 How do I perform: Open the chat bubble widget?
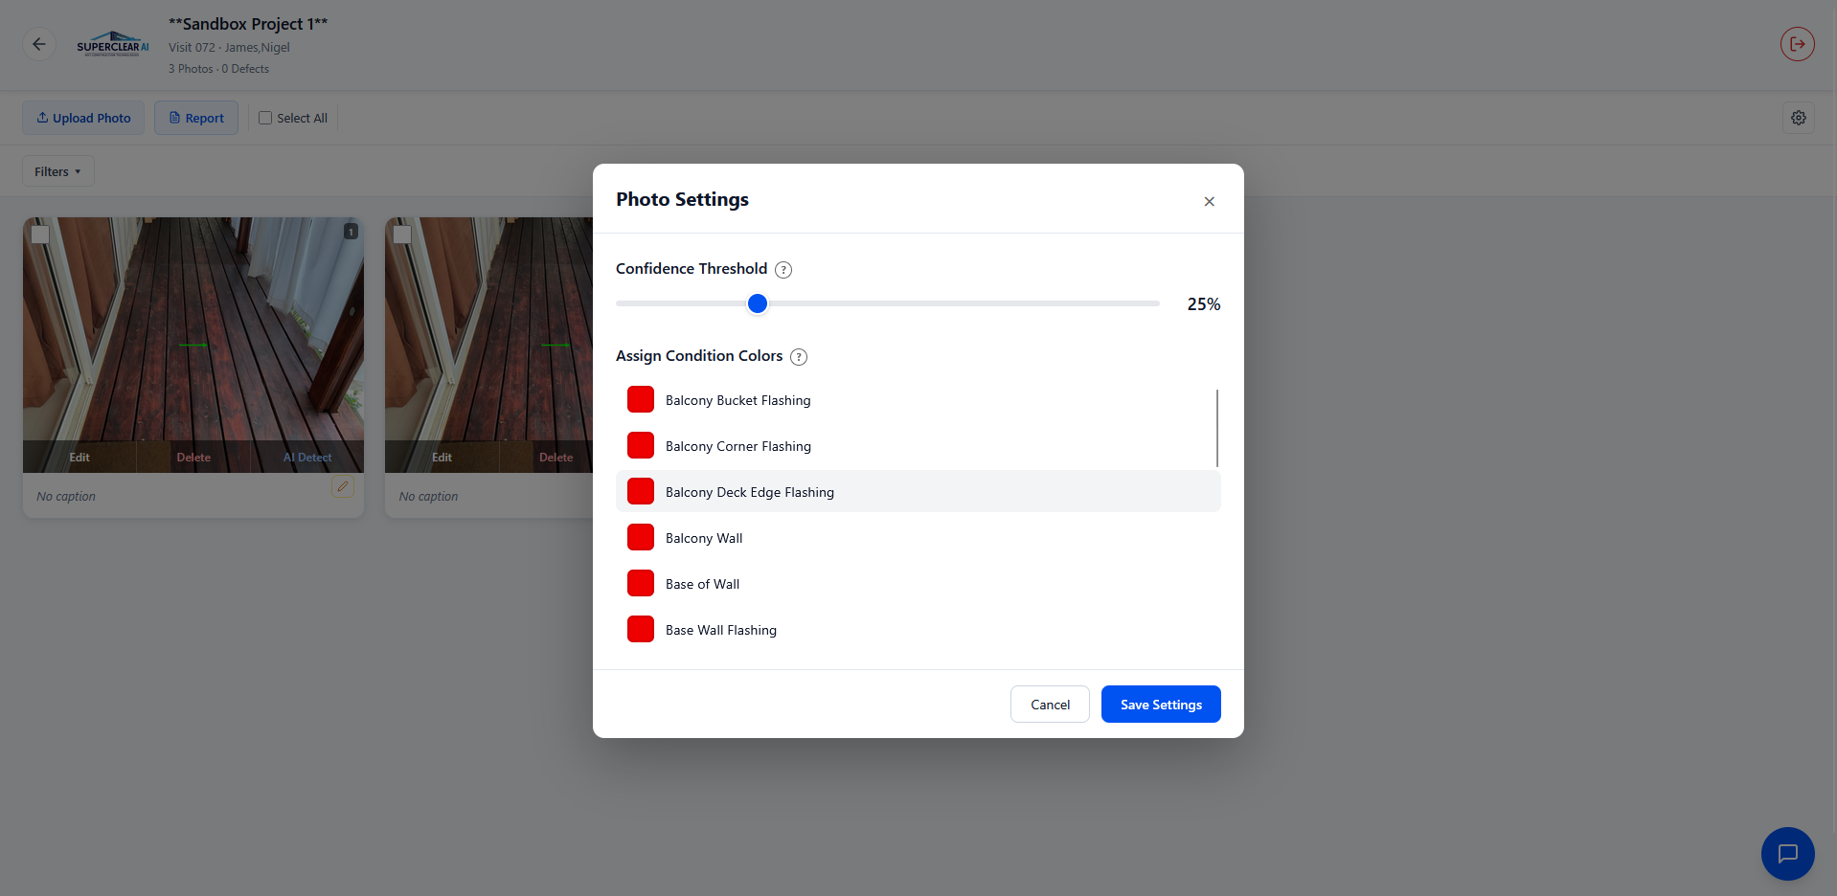1787,853
